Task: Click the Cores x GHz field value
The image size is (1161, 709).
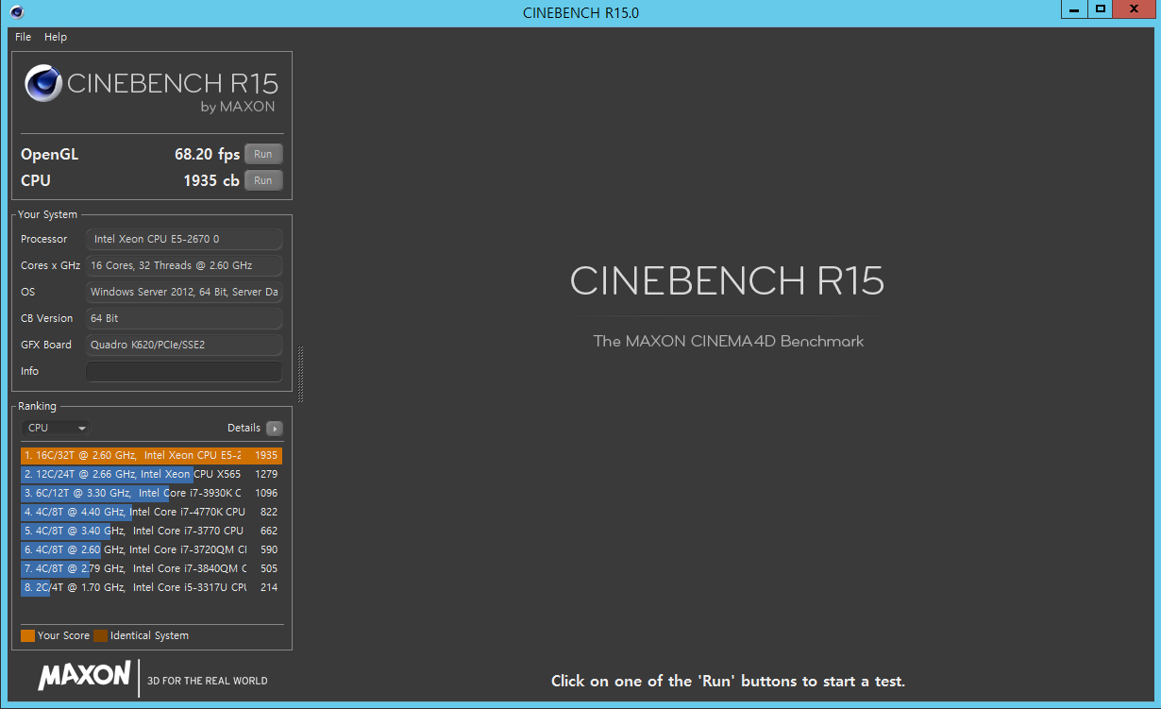Action: [184, 265]
